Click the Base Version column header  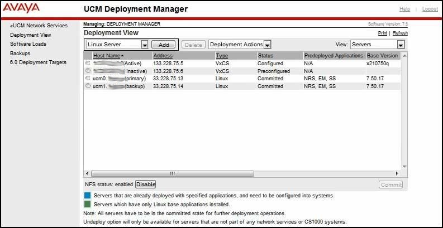(382, 56)
